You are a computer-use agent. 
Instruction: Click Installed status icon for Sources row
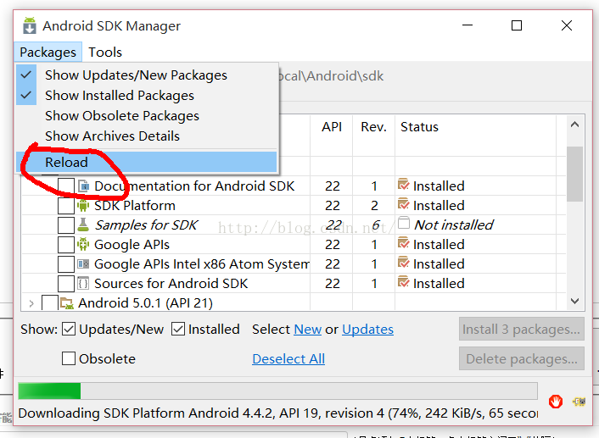(x=403, y=282)
